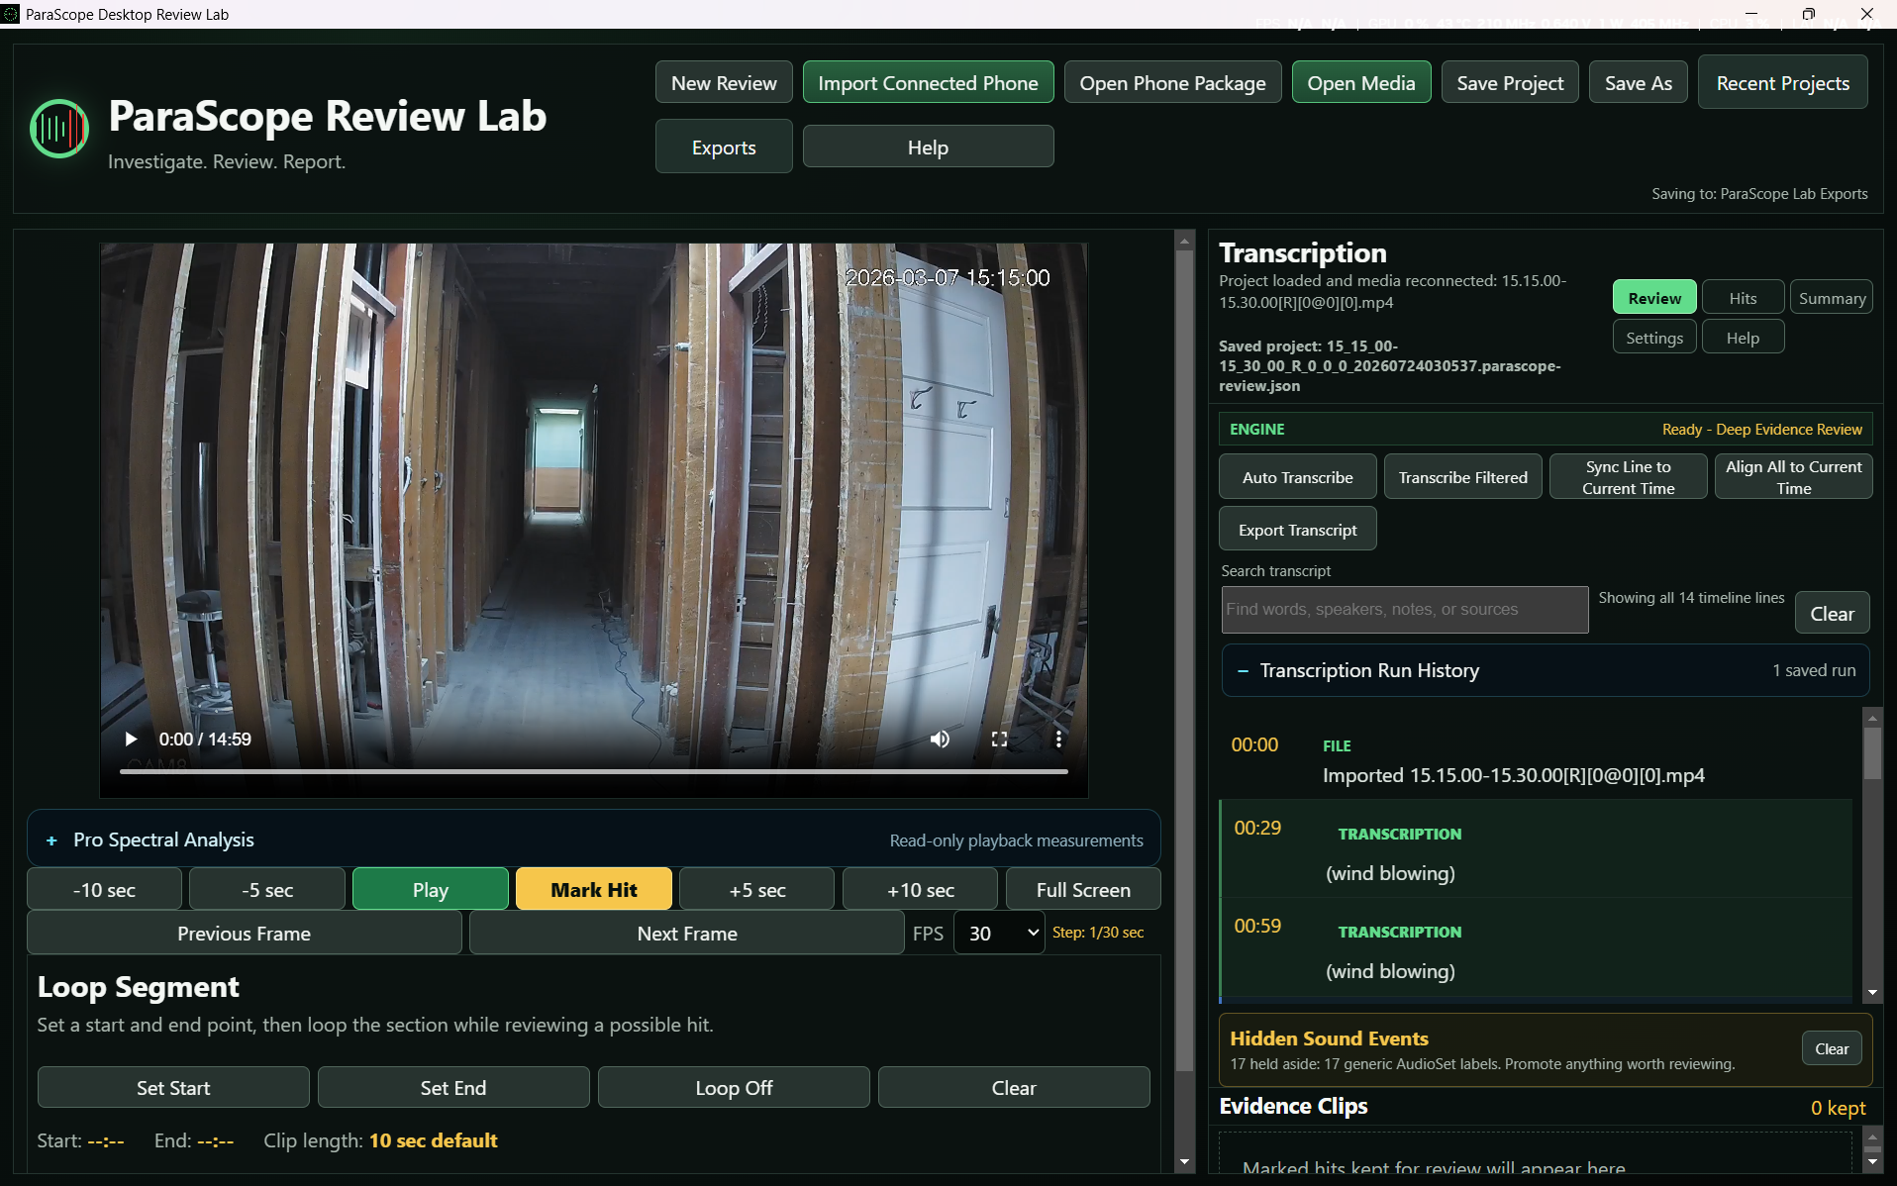
Task: Click 'Showing all 14 timeline lines' text
Action: coord(1691,598)
